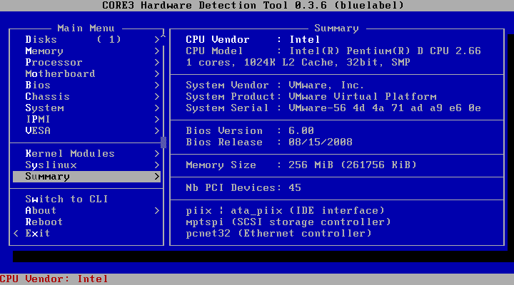This screenshot has height=285, width=514.
Task: Choose the Motherboard menu entry
Action: pos(86,74)
